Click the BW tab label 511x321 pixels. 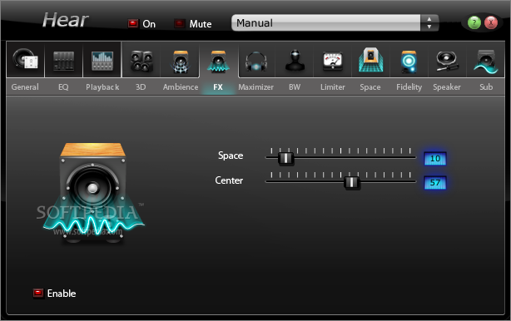pos(295,87)
